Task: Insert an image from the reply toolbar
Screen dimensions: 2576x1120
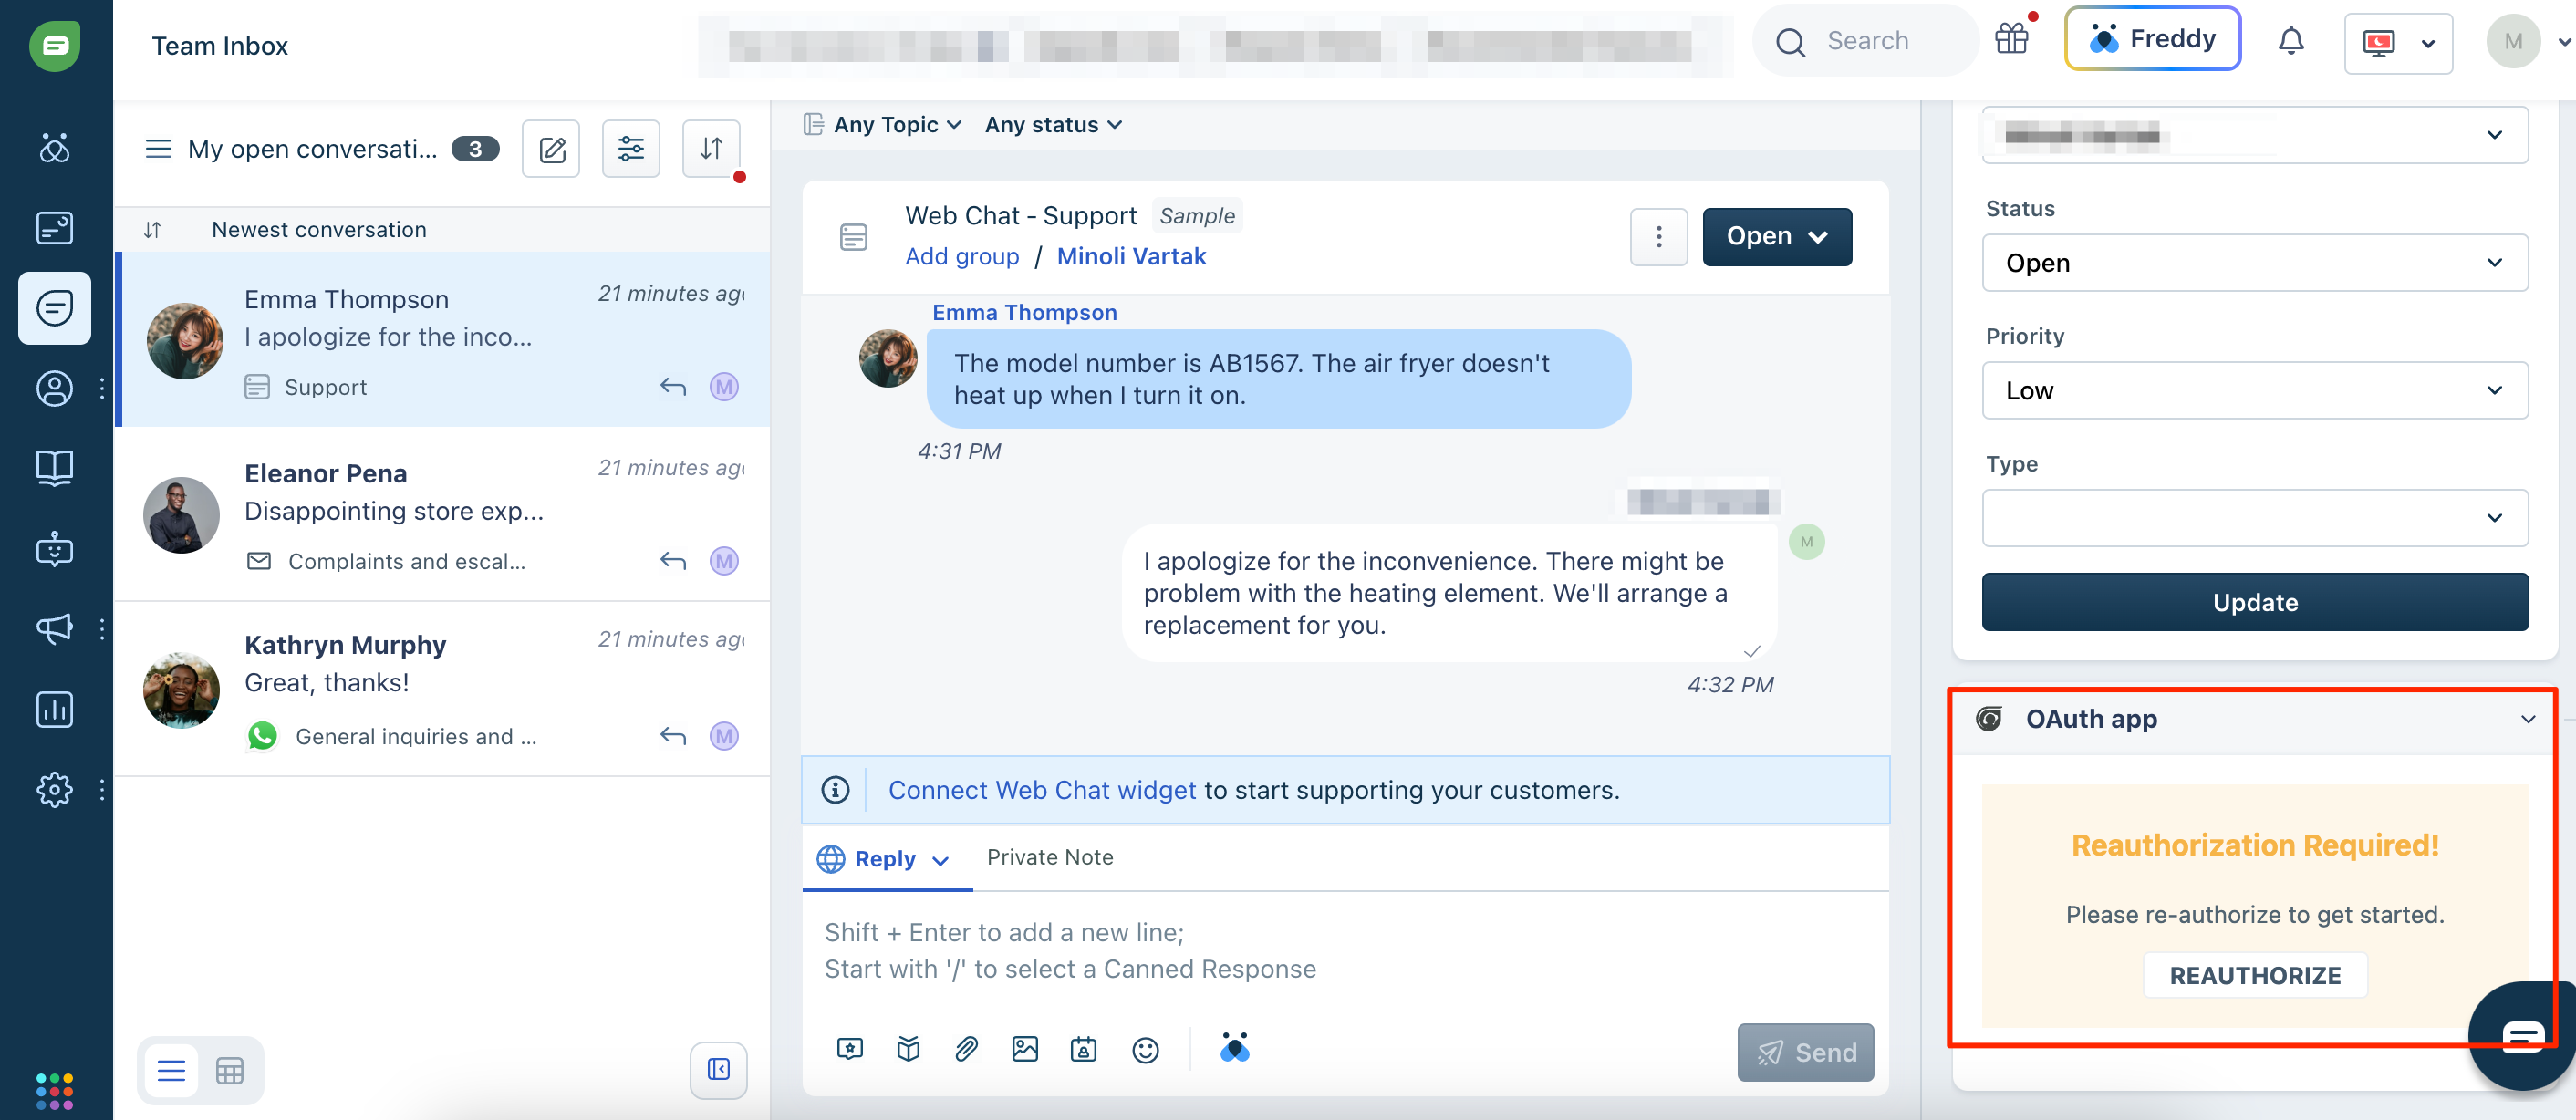Action: coord(1025,1049)
